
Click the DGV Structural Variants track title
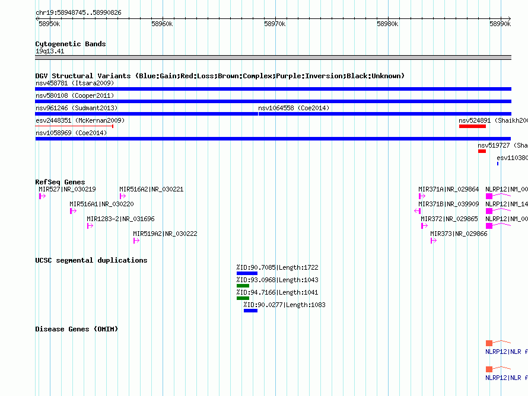point(220,76)
